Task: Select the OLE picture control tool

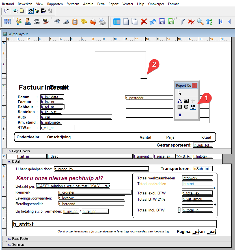Action: pyautogui.click(x=193, y=107)
